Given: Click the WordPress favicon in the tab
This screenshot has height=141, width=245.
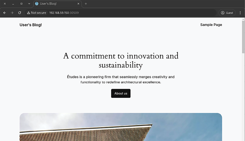Looking at the screenshot, I should pos(37,4).
